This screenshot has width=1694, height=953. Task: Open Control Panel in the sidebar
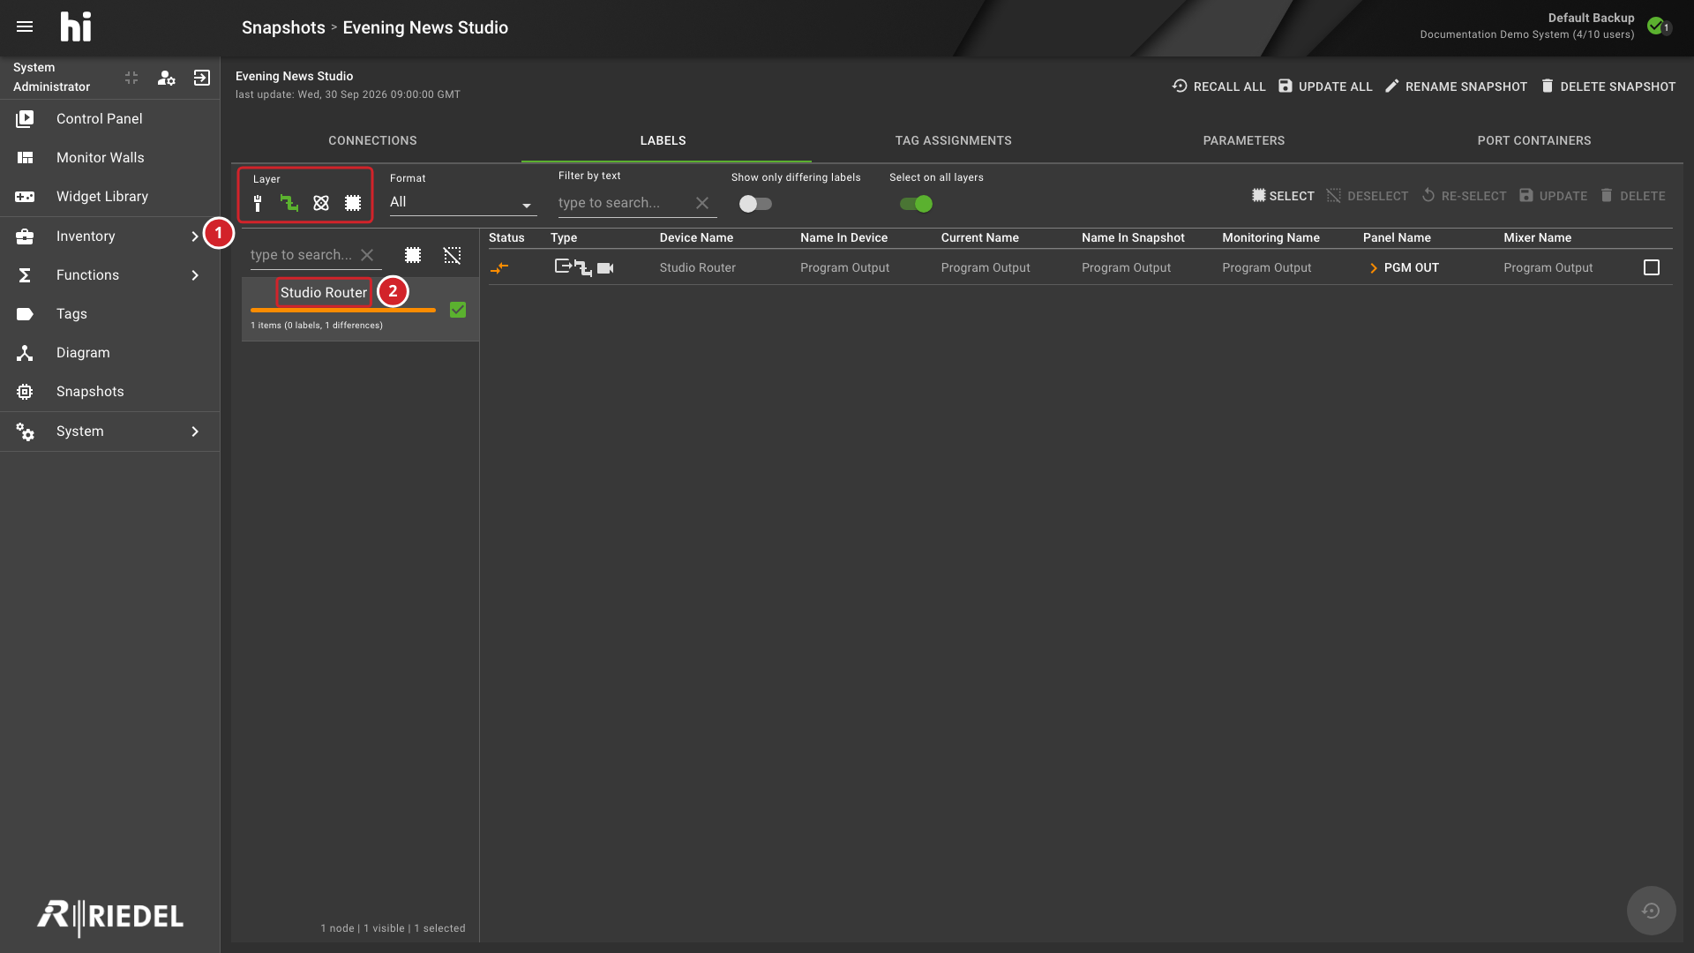pyautogui.click(x=109, y=119)
